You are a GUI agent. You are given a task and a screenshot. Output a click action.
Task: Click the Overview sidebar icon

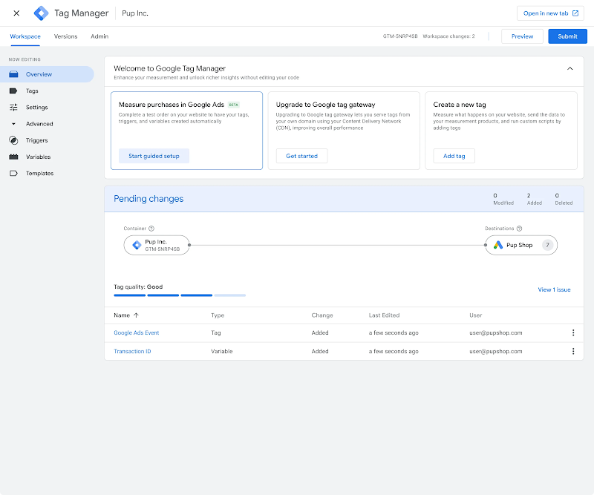click(x=13, y=74)
